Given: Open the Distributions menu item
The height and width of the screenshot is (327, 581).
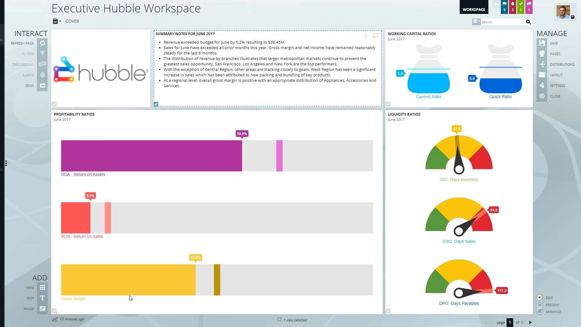Looking at the screenshot, I should (x=562, y=64).
